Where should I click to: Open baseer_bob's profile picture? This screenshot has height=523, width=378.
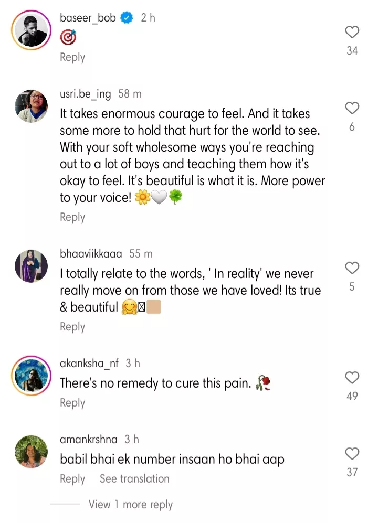click(x=31, y=30)
